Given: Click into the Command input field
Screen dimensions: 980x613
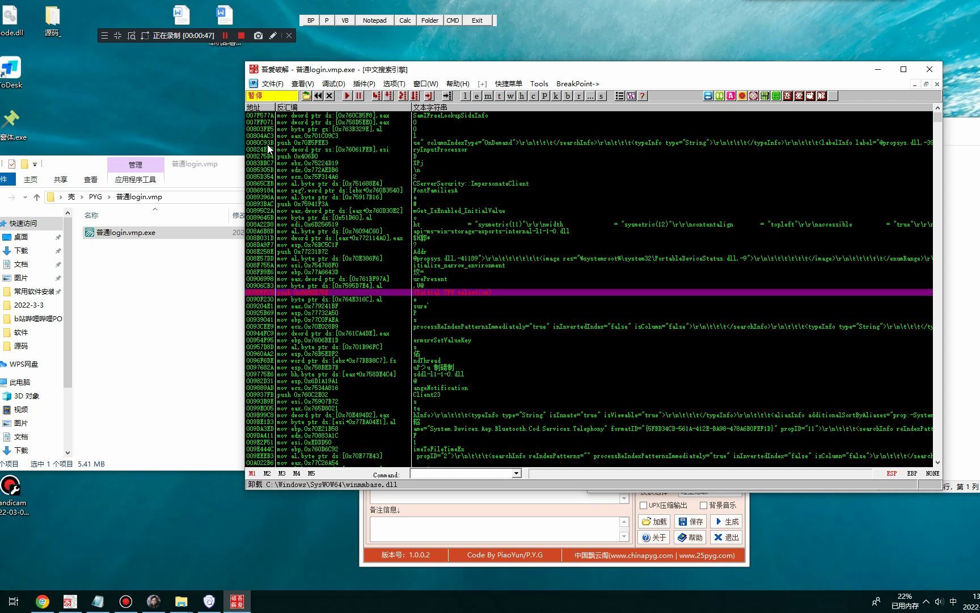Looking at the screenshot, I should tap(461, 473).
